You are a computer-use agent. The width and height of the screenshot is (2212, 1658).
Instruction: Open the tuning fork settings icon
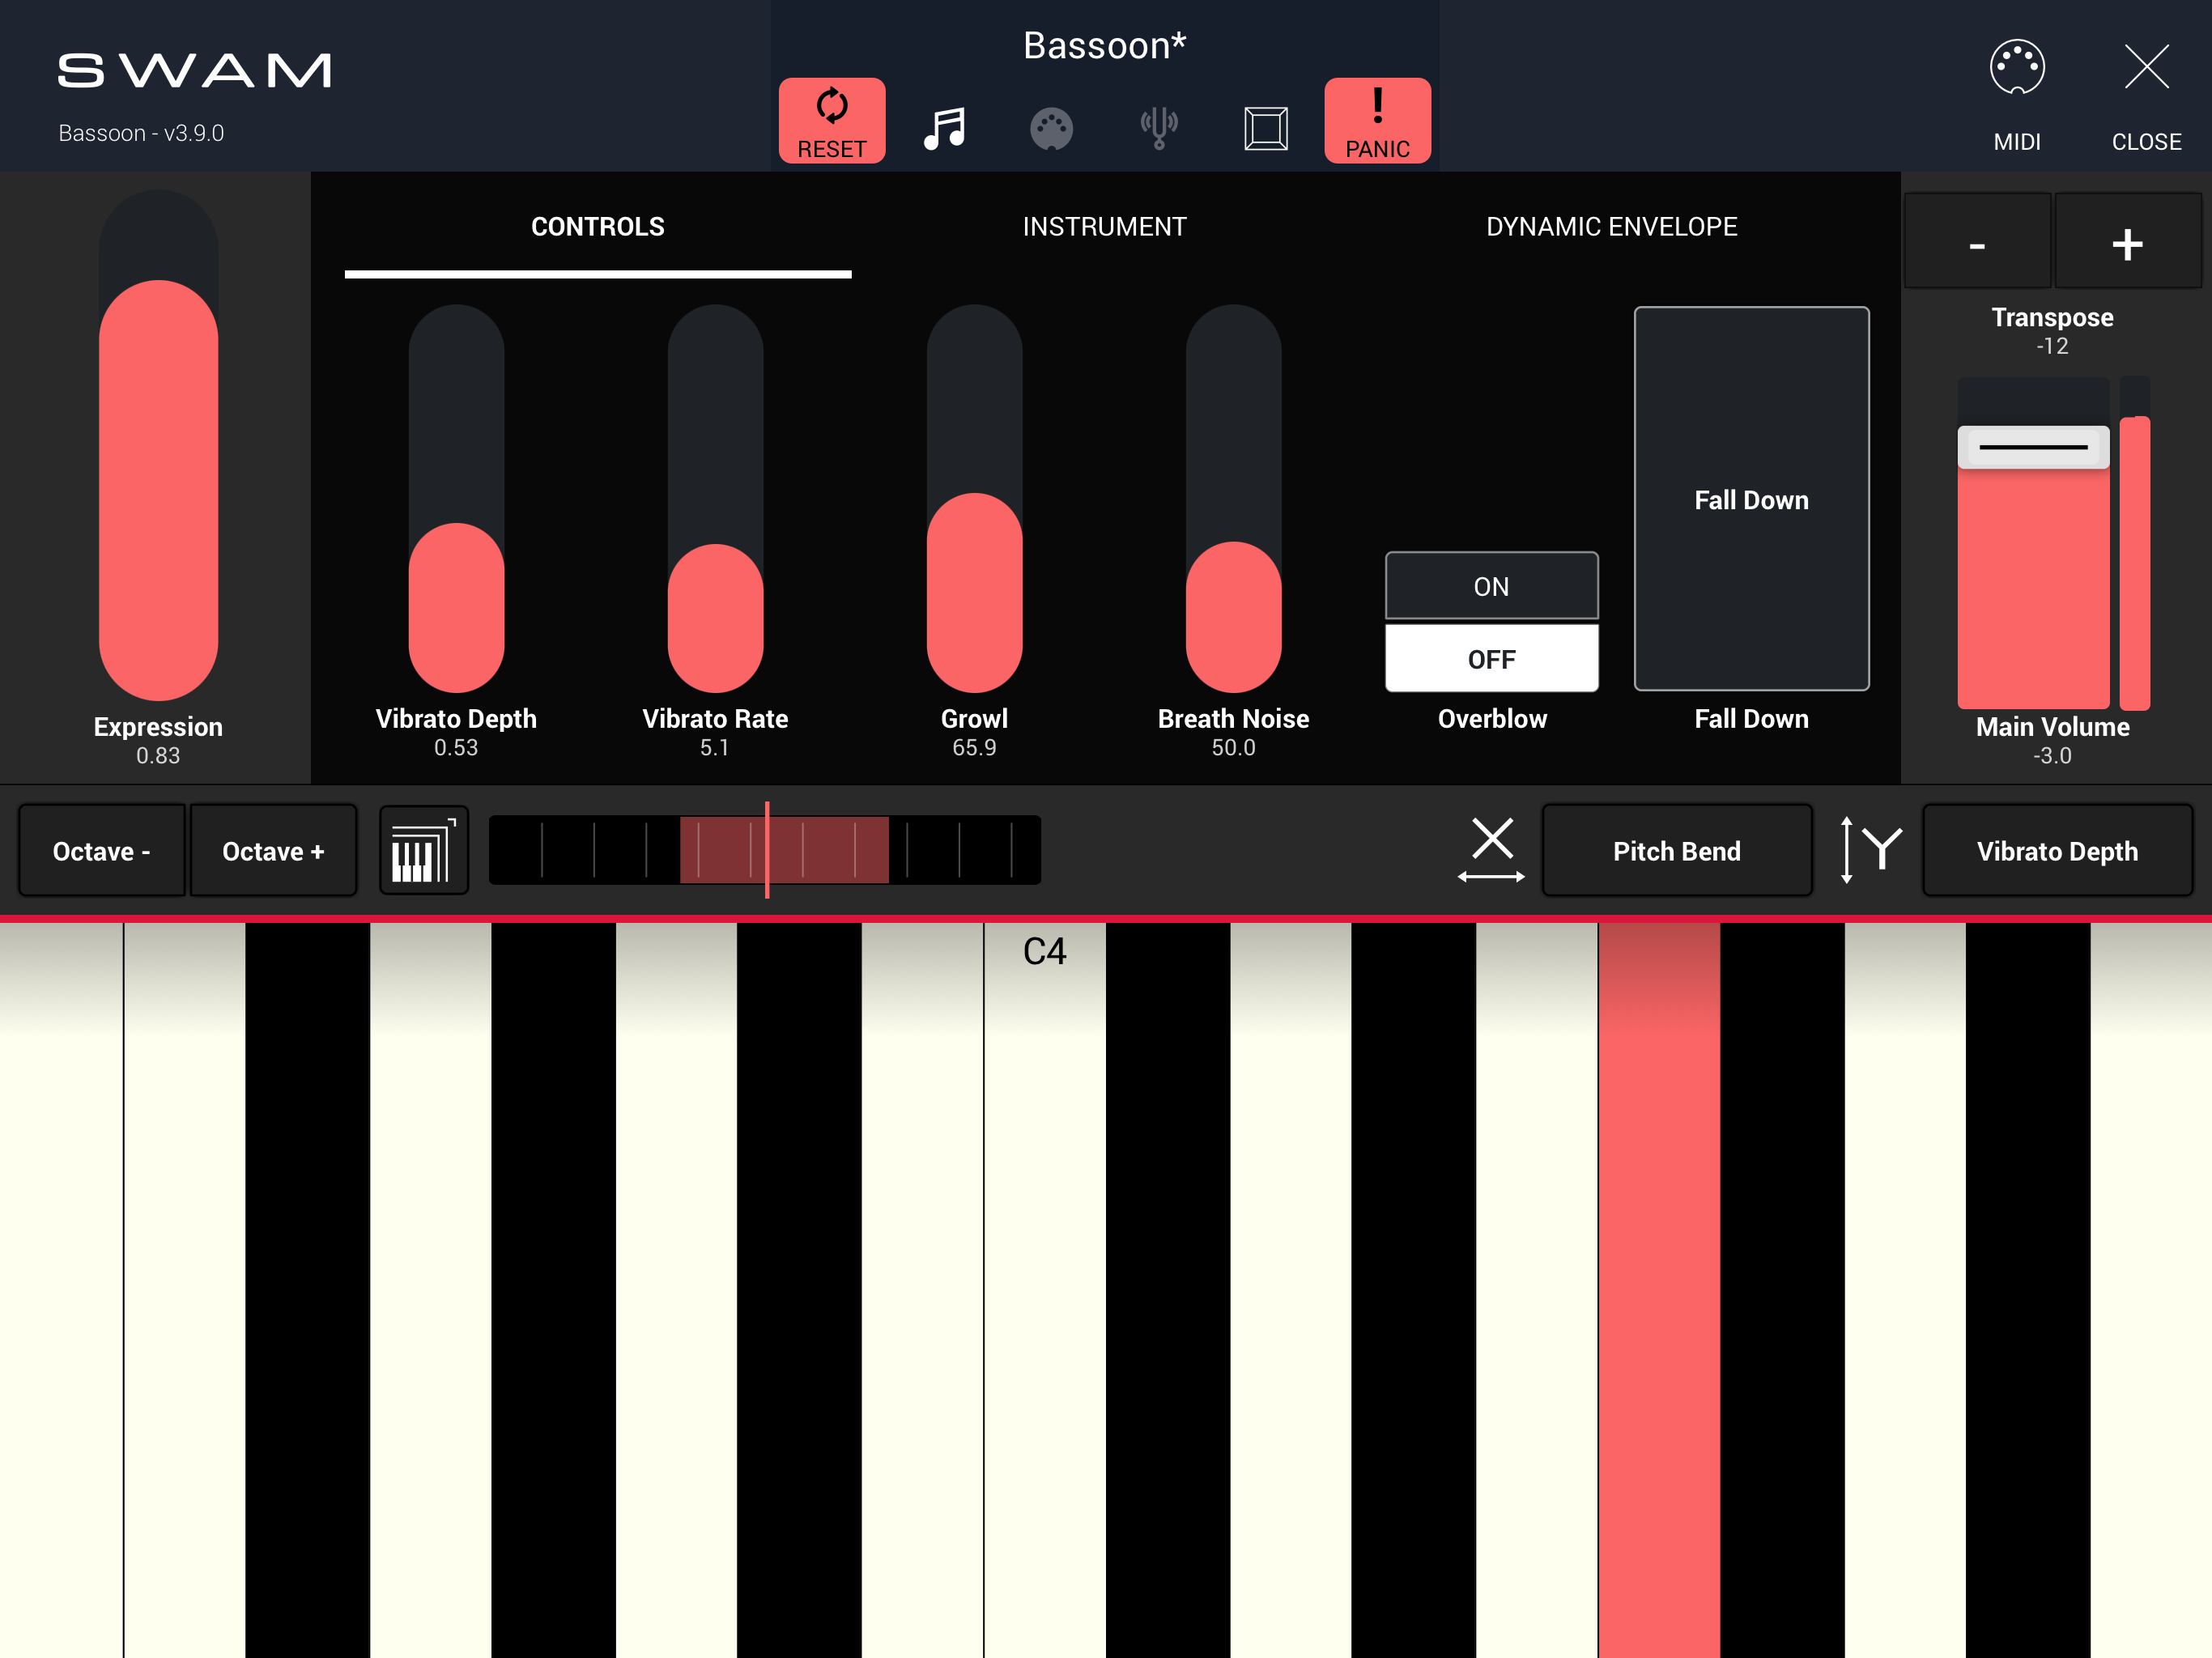click(1159, 128)
